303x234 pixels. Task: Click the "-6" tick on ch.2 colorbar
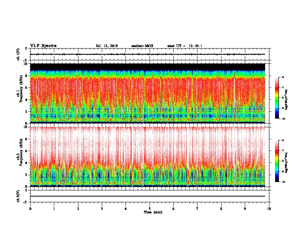282,140
